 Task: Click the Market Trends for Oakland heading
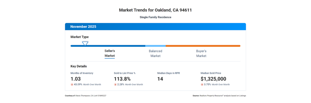(x=155, y=10)
